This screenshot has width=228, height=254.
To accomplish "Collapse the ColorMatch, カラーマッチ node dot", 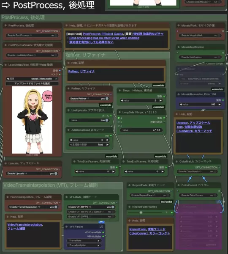I will tap(176, 162).
